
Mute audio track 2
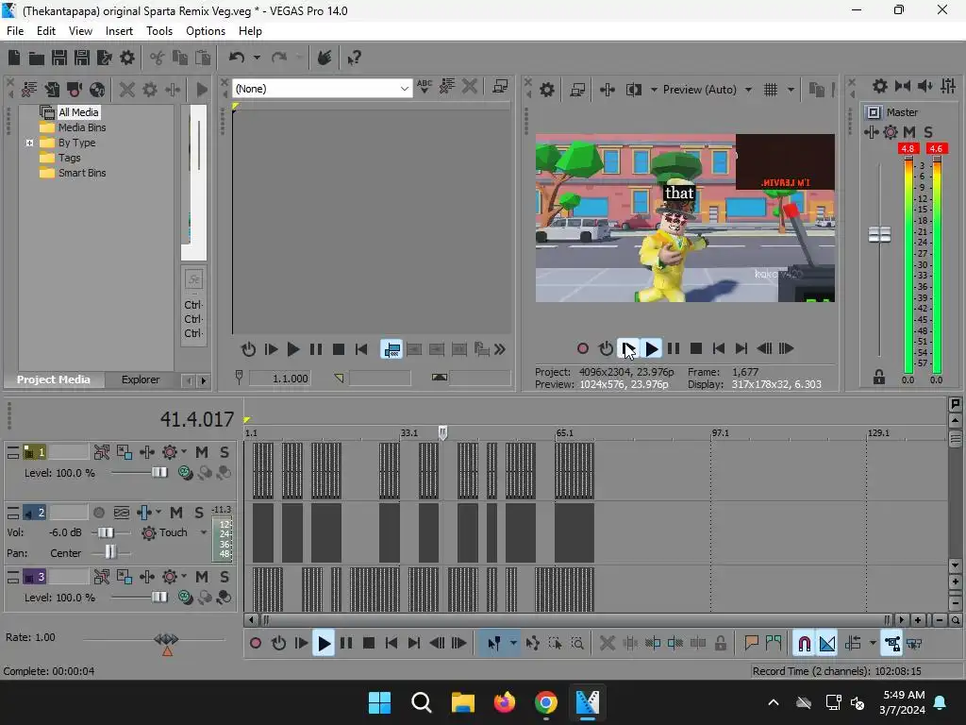[176, 513]
